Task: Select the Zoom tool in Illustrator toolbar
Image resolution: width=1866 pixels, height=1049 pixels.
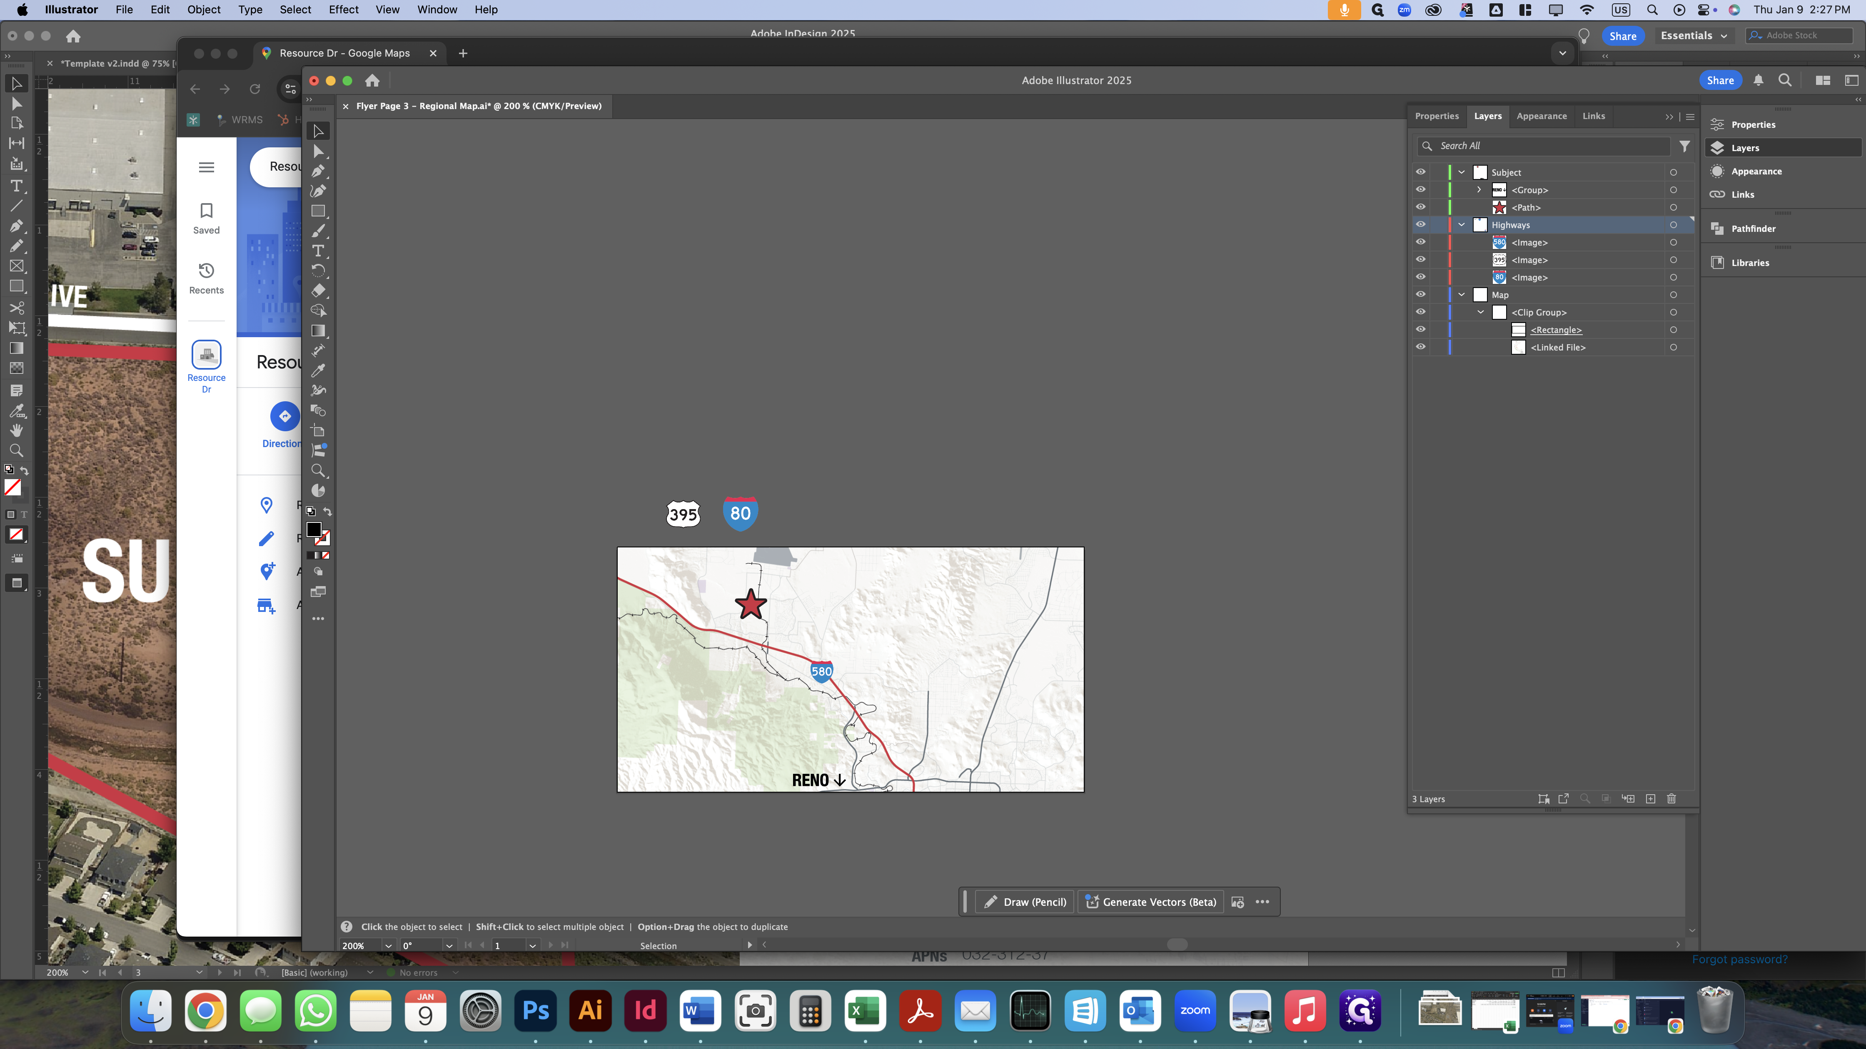Action: pyautogui.click(x=318, y=470)
